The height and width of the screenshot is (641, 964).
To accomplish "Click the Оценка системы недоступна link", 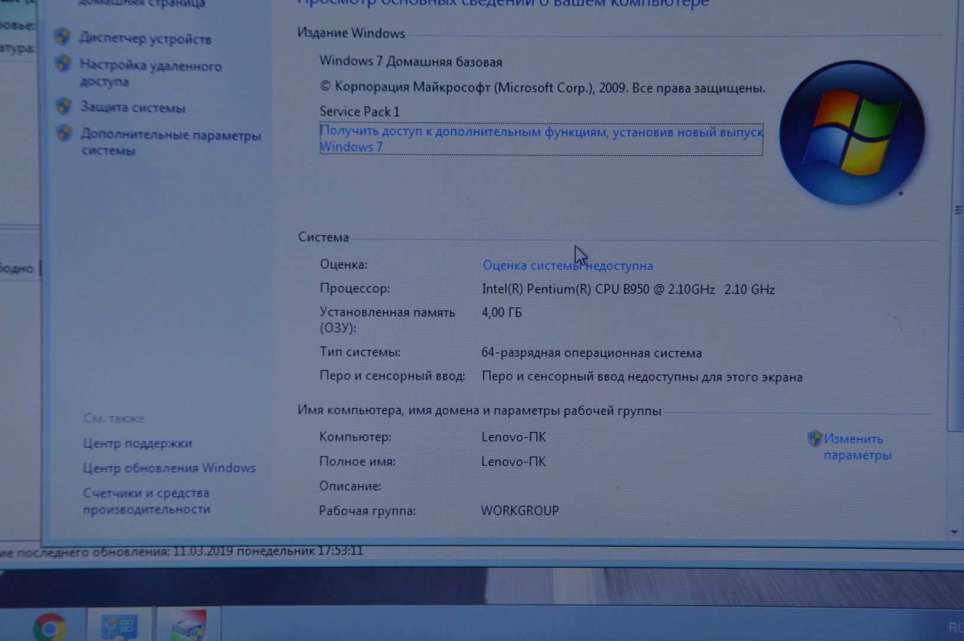I will click(567, 265).
